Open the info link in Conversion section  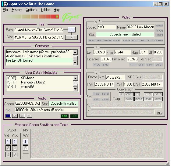point(160,113)
